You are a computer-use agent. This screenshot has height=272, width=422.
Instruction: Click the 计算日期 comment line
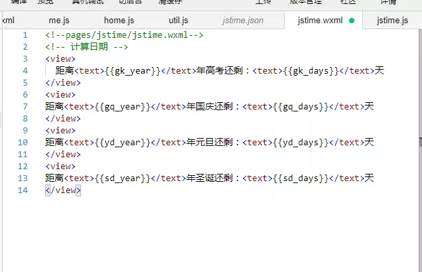pos(86,47)
